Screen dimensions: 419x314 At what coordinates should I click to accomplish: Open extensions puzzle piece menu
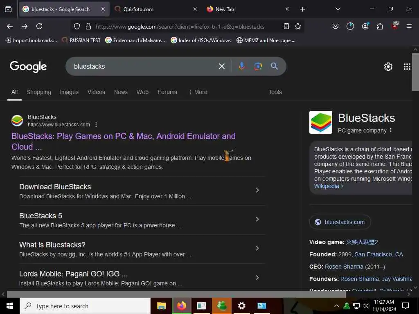(x=380, y=26)
